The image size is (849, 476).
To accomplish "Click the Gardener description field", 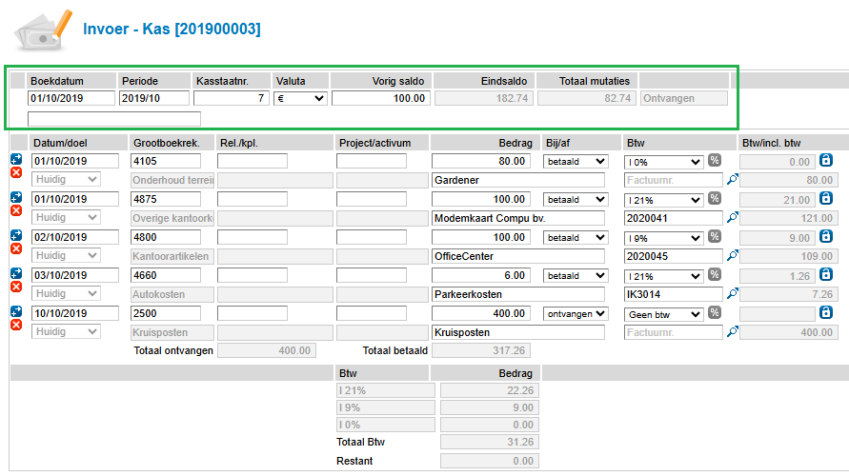I will point(518,179).
